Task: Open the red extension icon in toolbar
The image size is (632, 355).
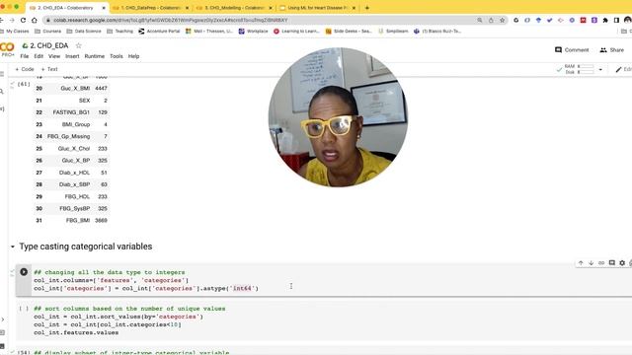Action: pyautogui.click(x=584, y=20)
